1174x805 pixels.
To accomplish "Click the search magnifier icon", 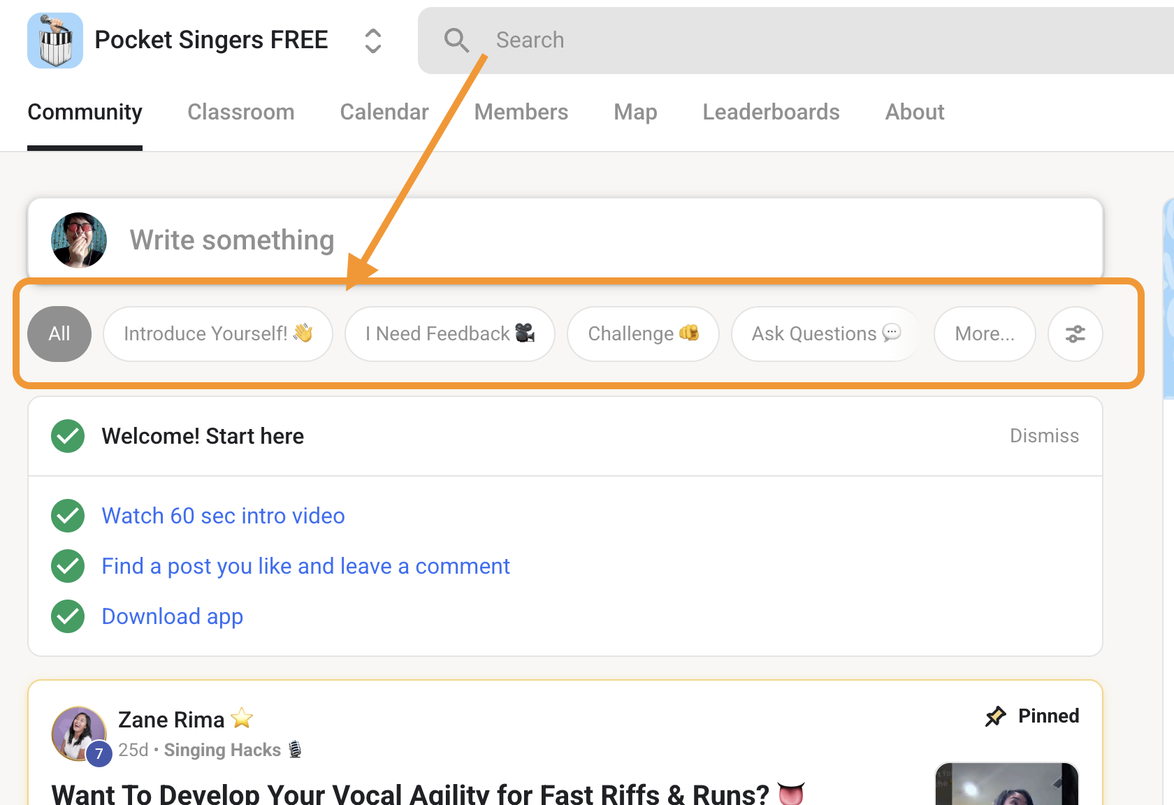I will coord(456,41).
